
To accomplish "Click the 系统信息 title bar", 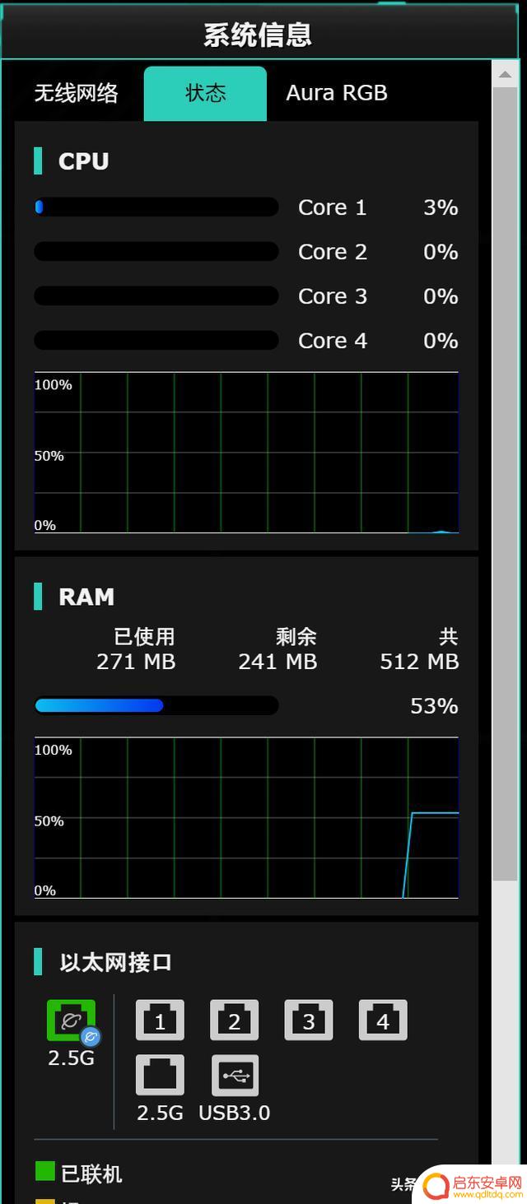I will [x=259, y=34].
